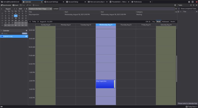Click the Today button in navigation bar

point(34,21)
